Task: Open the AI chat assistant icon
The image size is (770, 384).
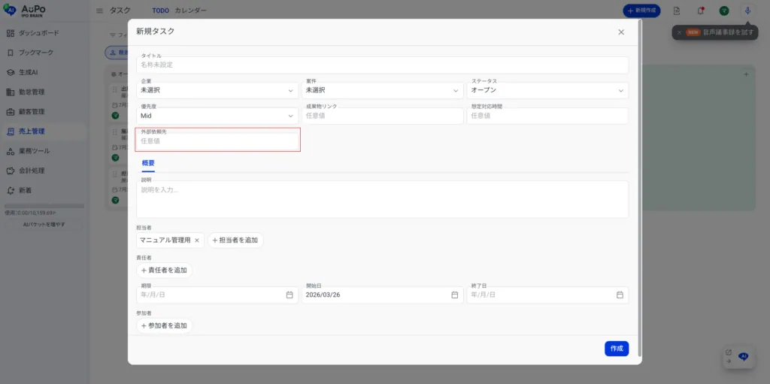Action: [744, 356]
